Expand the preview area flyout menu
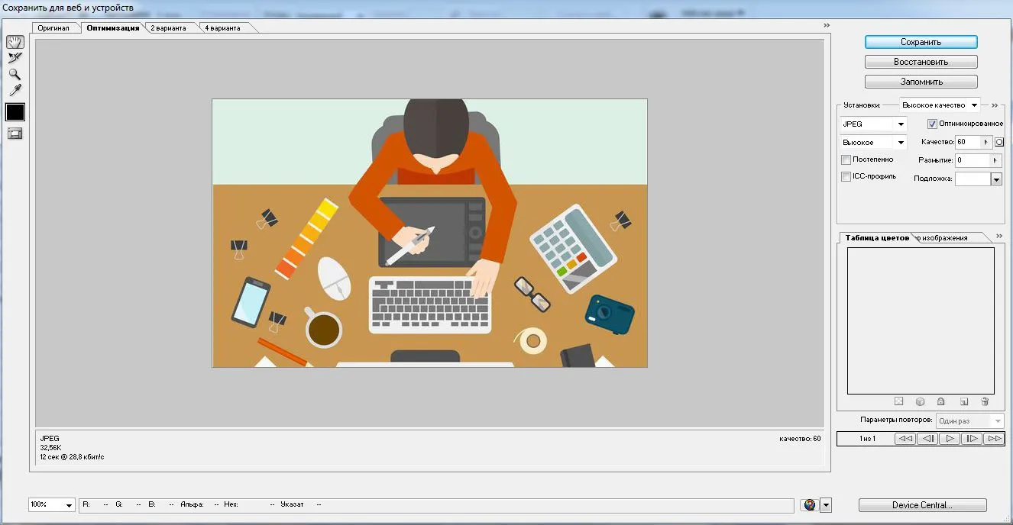The height and width of the screenshot is (525, 1013). pos(826,25)
